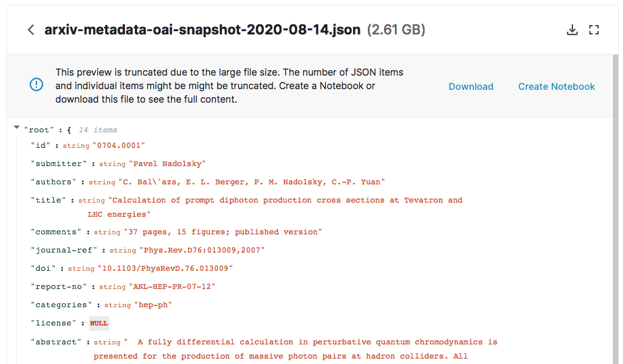The height and width of the screenshot is (364, 623).
Task: Click the back arrow beside the filename
Action: (31, 30)
